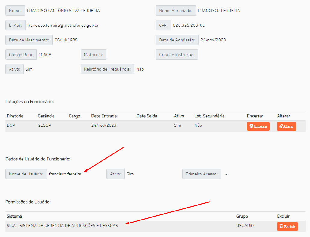Click the Data de Nascimento label
Image resolution: width=310 pixels, height=237 pixels.
(x=29, y=40)
